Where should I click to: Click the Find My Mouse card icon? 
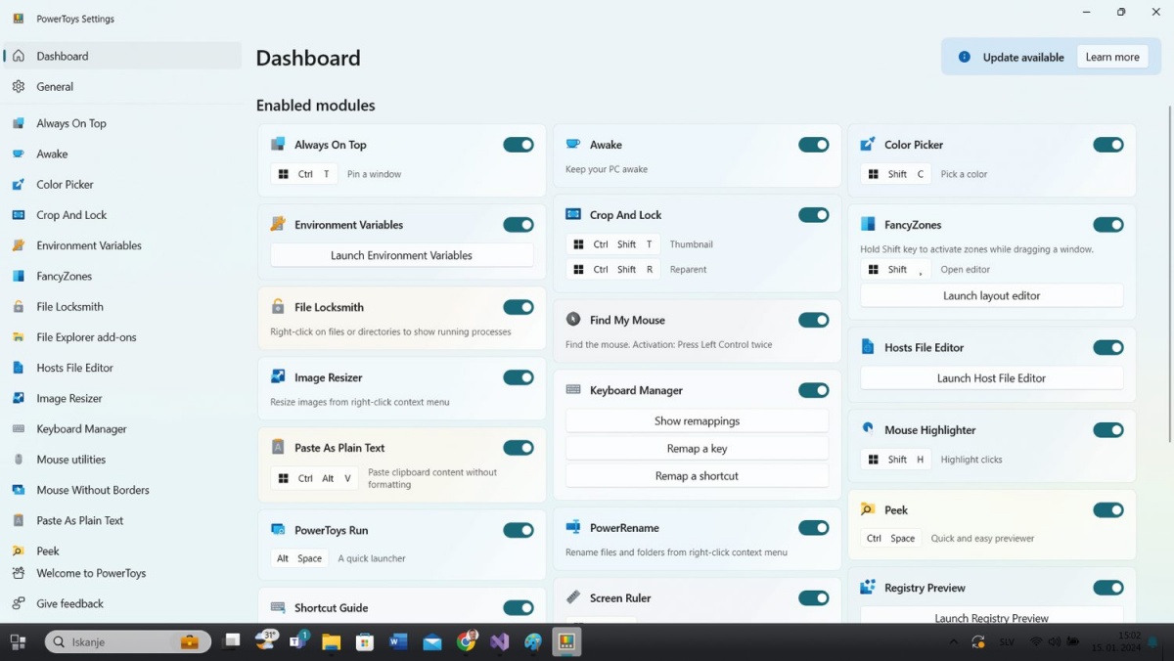(573, 320)
